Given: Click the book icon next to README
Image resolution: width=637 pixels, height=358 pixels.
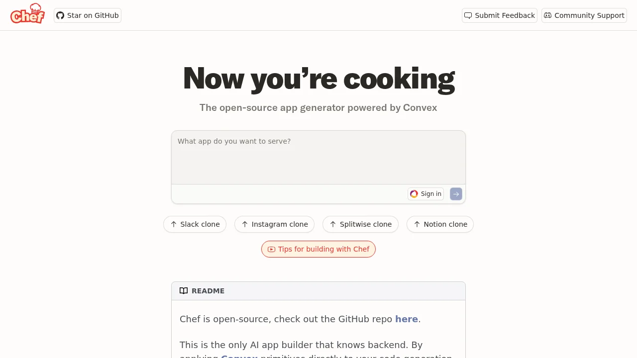Looking at the screenshot, I should pyautogui.click(x=184, y=290).
